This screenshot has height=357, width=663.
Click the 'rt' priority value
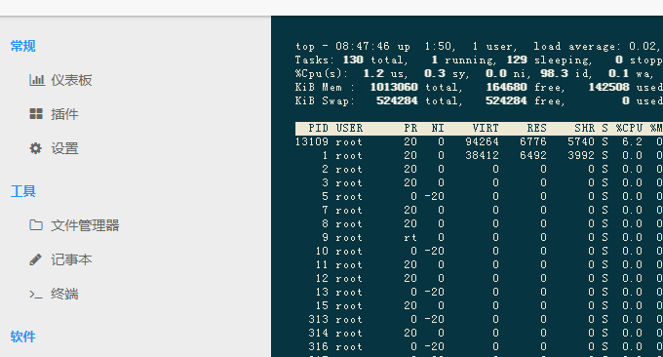click(410, 237)
